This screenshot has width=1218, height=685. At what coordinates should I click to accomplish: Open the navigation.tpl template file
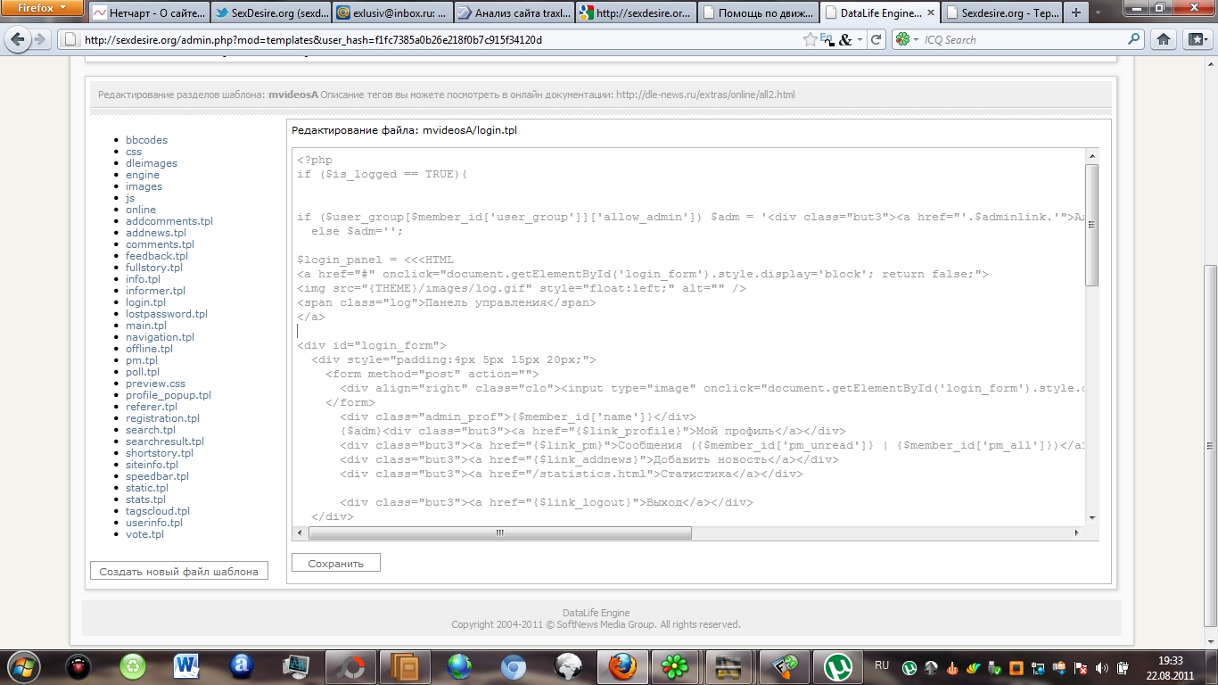coord(160,337)
